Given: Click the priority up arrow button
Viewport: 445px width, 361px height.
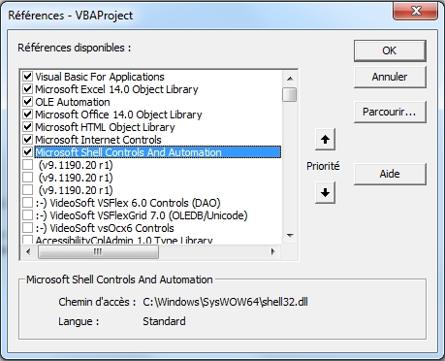Looking at the screenshot, I should pyautogui.click(x=325, y=140).
